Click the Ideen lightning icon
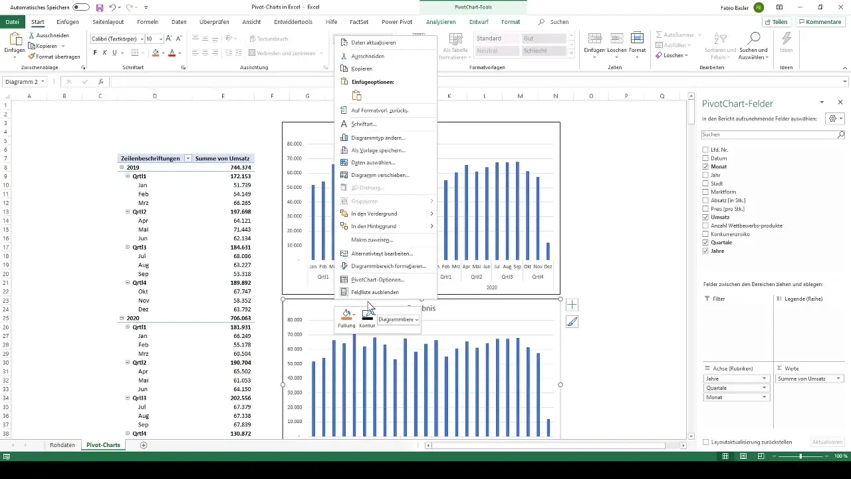The width and height of the screenshot is (851, 479). click(787, 38)
